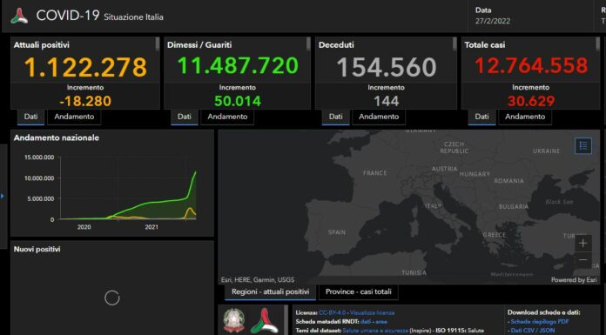This screenshot has width=606, height=335.
Task: Click the 1.122.278 attuali positivi value
Action: point(85,67)
